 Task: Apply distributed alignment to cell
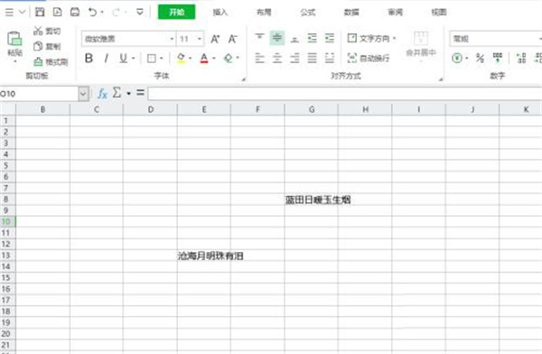(330, 58)
